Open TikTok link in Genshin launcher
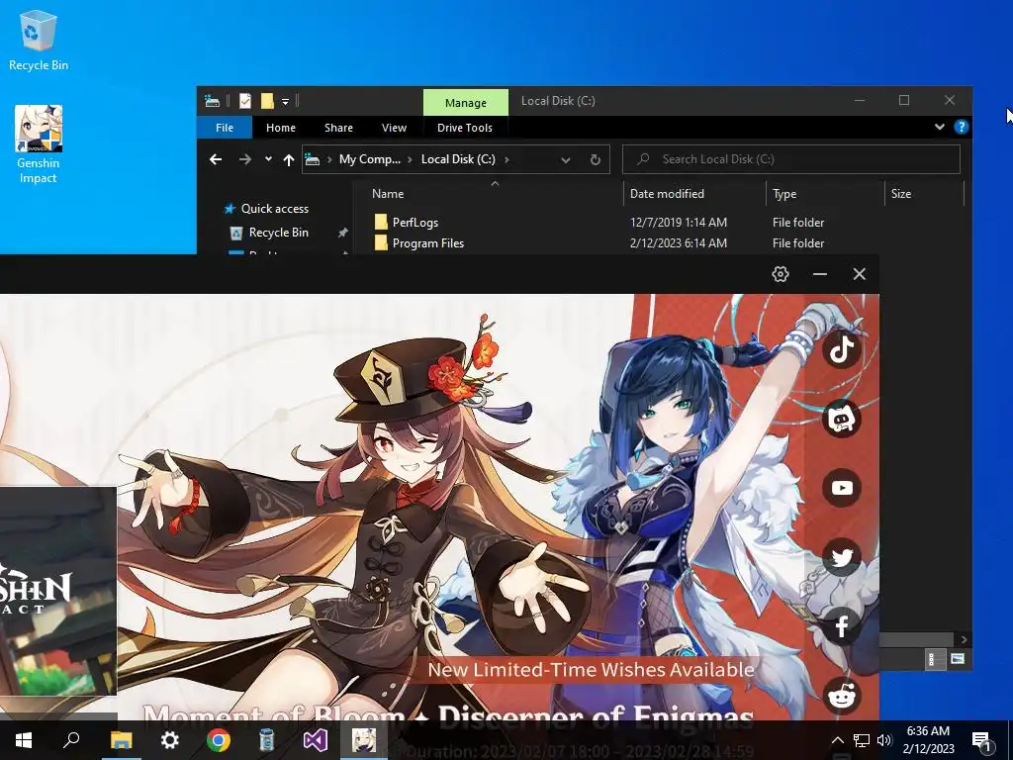Screen dimensions: 1013x760 coord(842,349)
